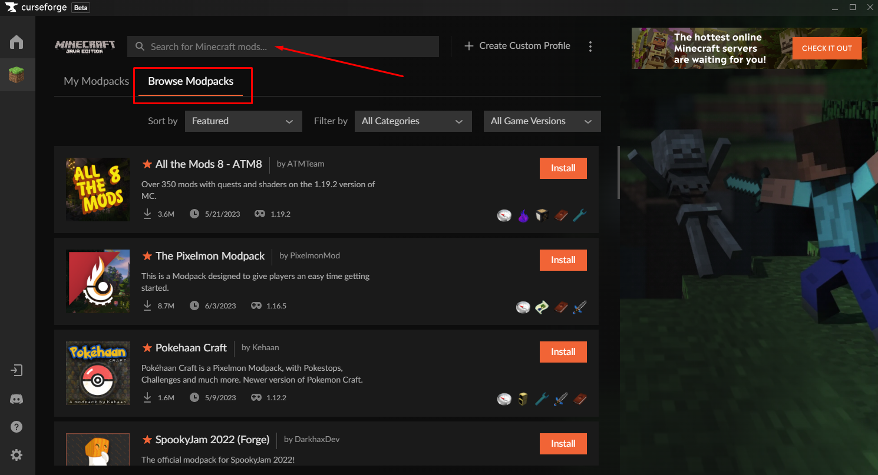Click the wrench category icon on Pokehaan Craft
Screen dimensions: 878x475
point(542,399)
